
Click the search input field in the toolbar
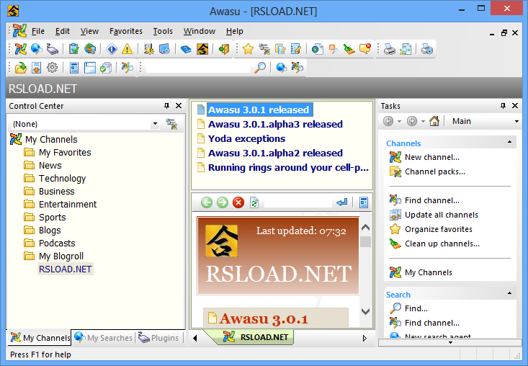[198, 68]
